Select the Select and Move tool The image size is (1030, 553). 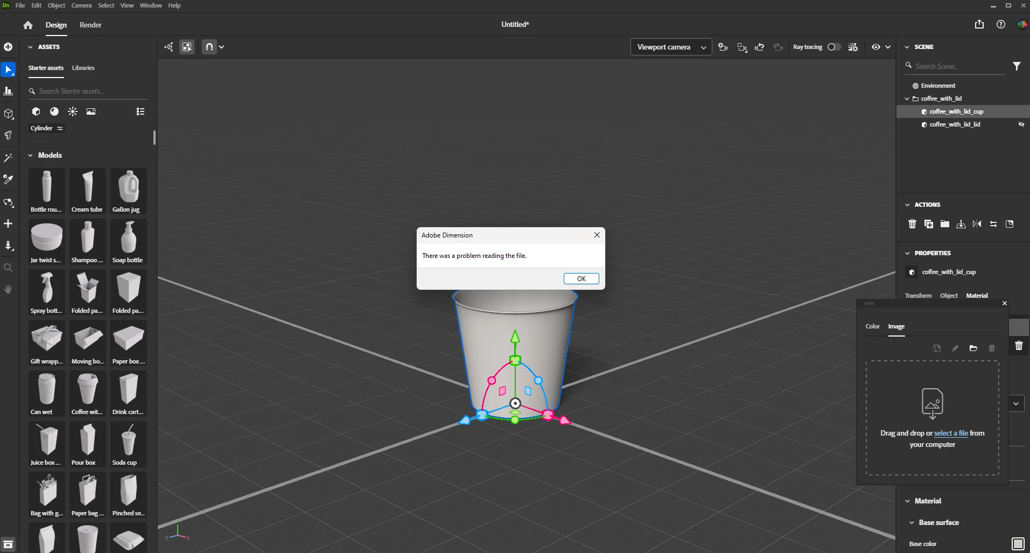point(8,69)
